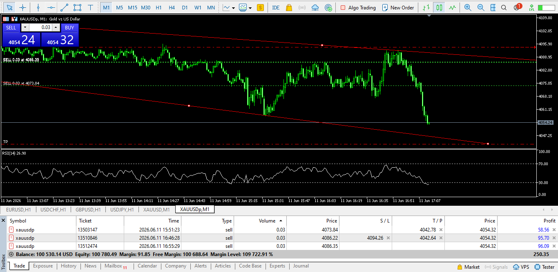Viewport: 558px width, 272px height.
Task: Zoom out of the chart
Action: click(481, 7)
